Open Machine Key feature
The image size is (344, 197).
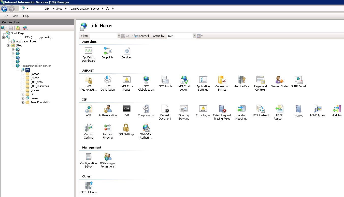tap(241, 82)
